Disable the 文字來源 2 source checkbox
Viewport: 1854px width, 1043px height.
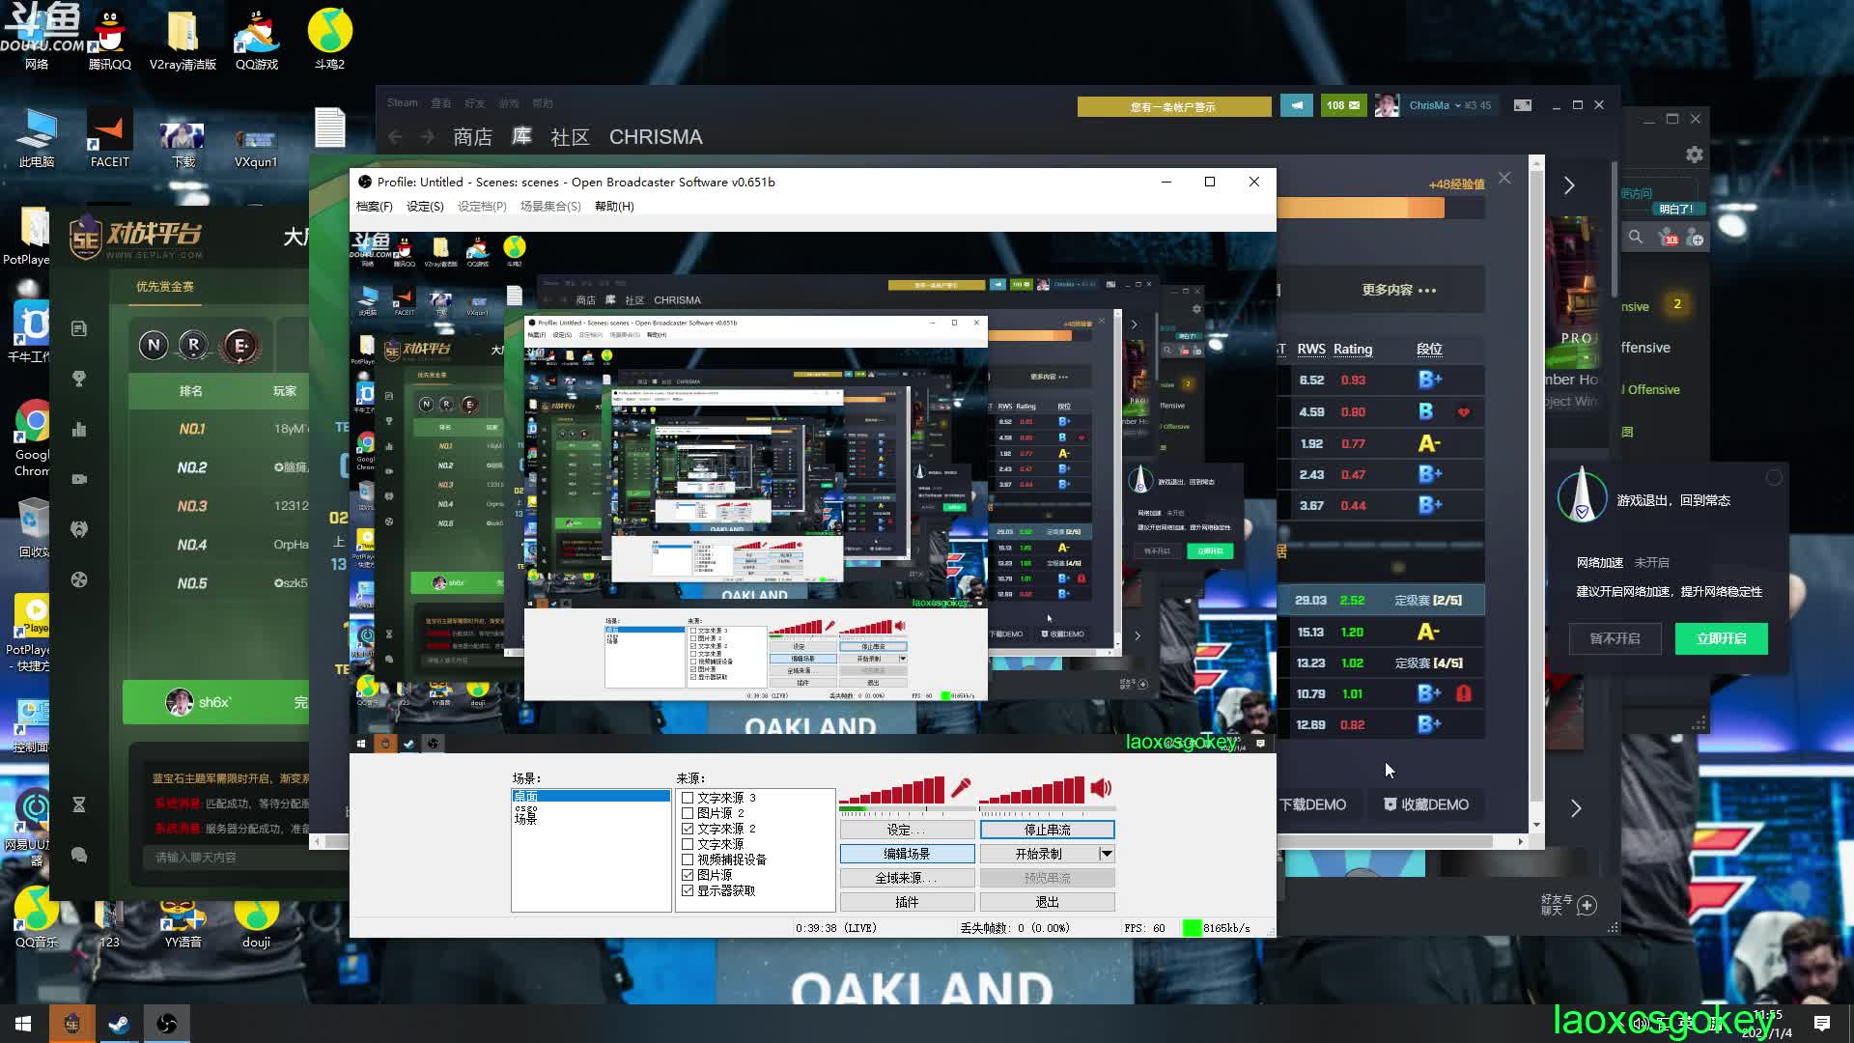688,829
